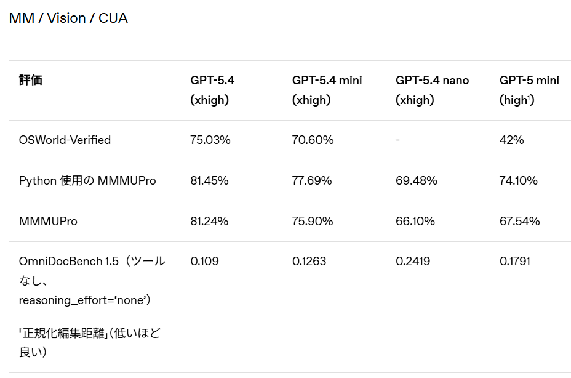
Task: Select the 0.2419 cell for GPT-5.4 nano
Action: (x=413, y=262)
